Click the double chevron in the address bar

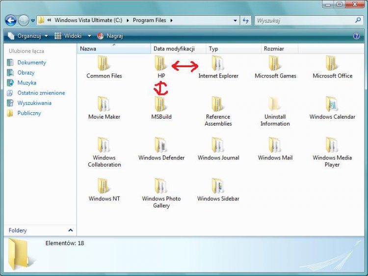tap(49, 20)
